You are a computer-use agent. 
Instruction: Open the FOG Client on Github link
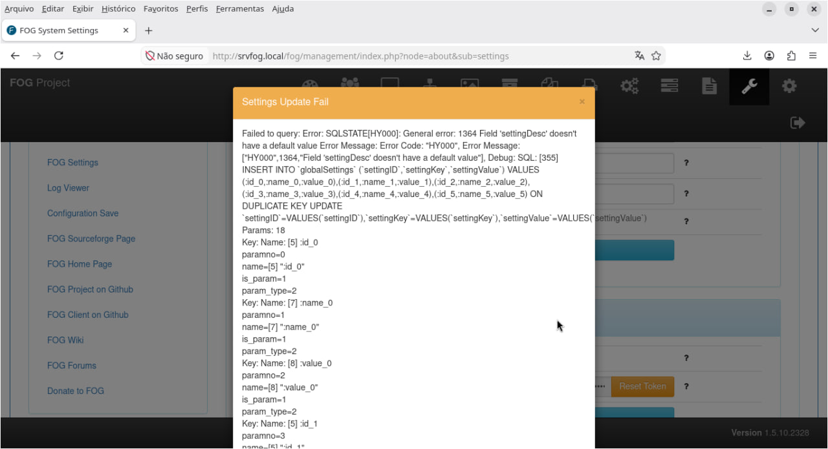(88, 315)
